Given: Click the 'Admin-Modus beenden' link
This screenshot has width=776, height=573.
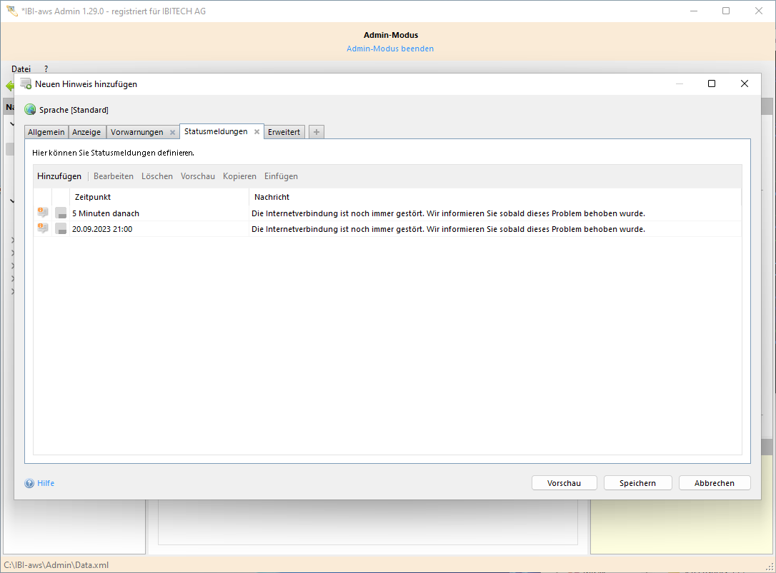Looking at the screenshot, I should point(390,49).
